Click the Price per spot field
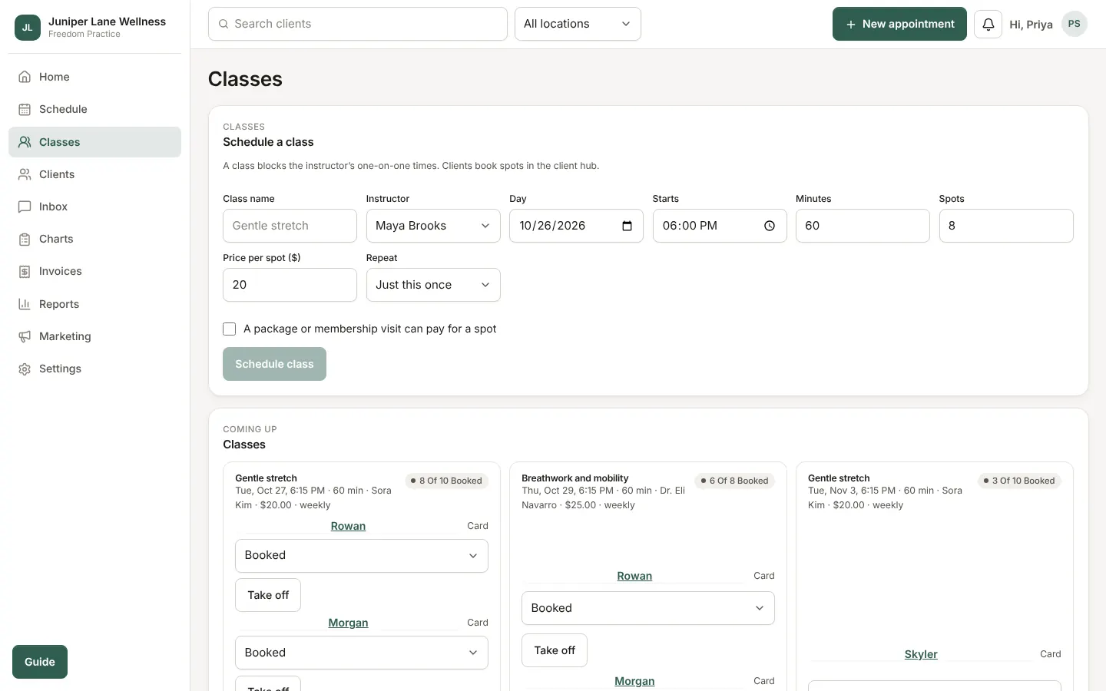The width and height of the screenshot is (1106, 691). 290,285
